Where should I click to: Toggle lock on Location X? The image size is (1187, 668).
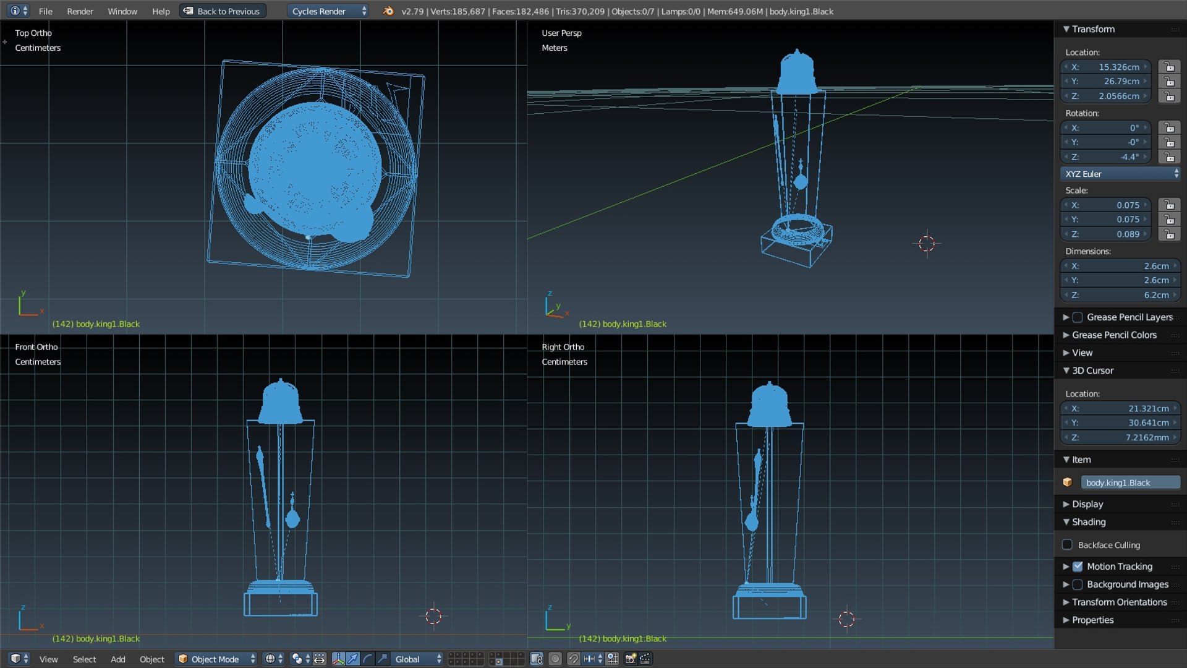[x=1169, y=67]
